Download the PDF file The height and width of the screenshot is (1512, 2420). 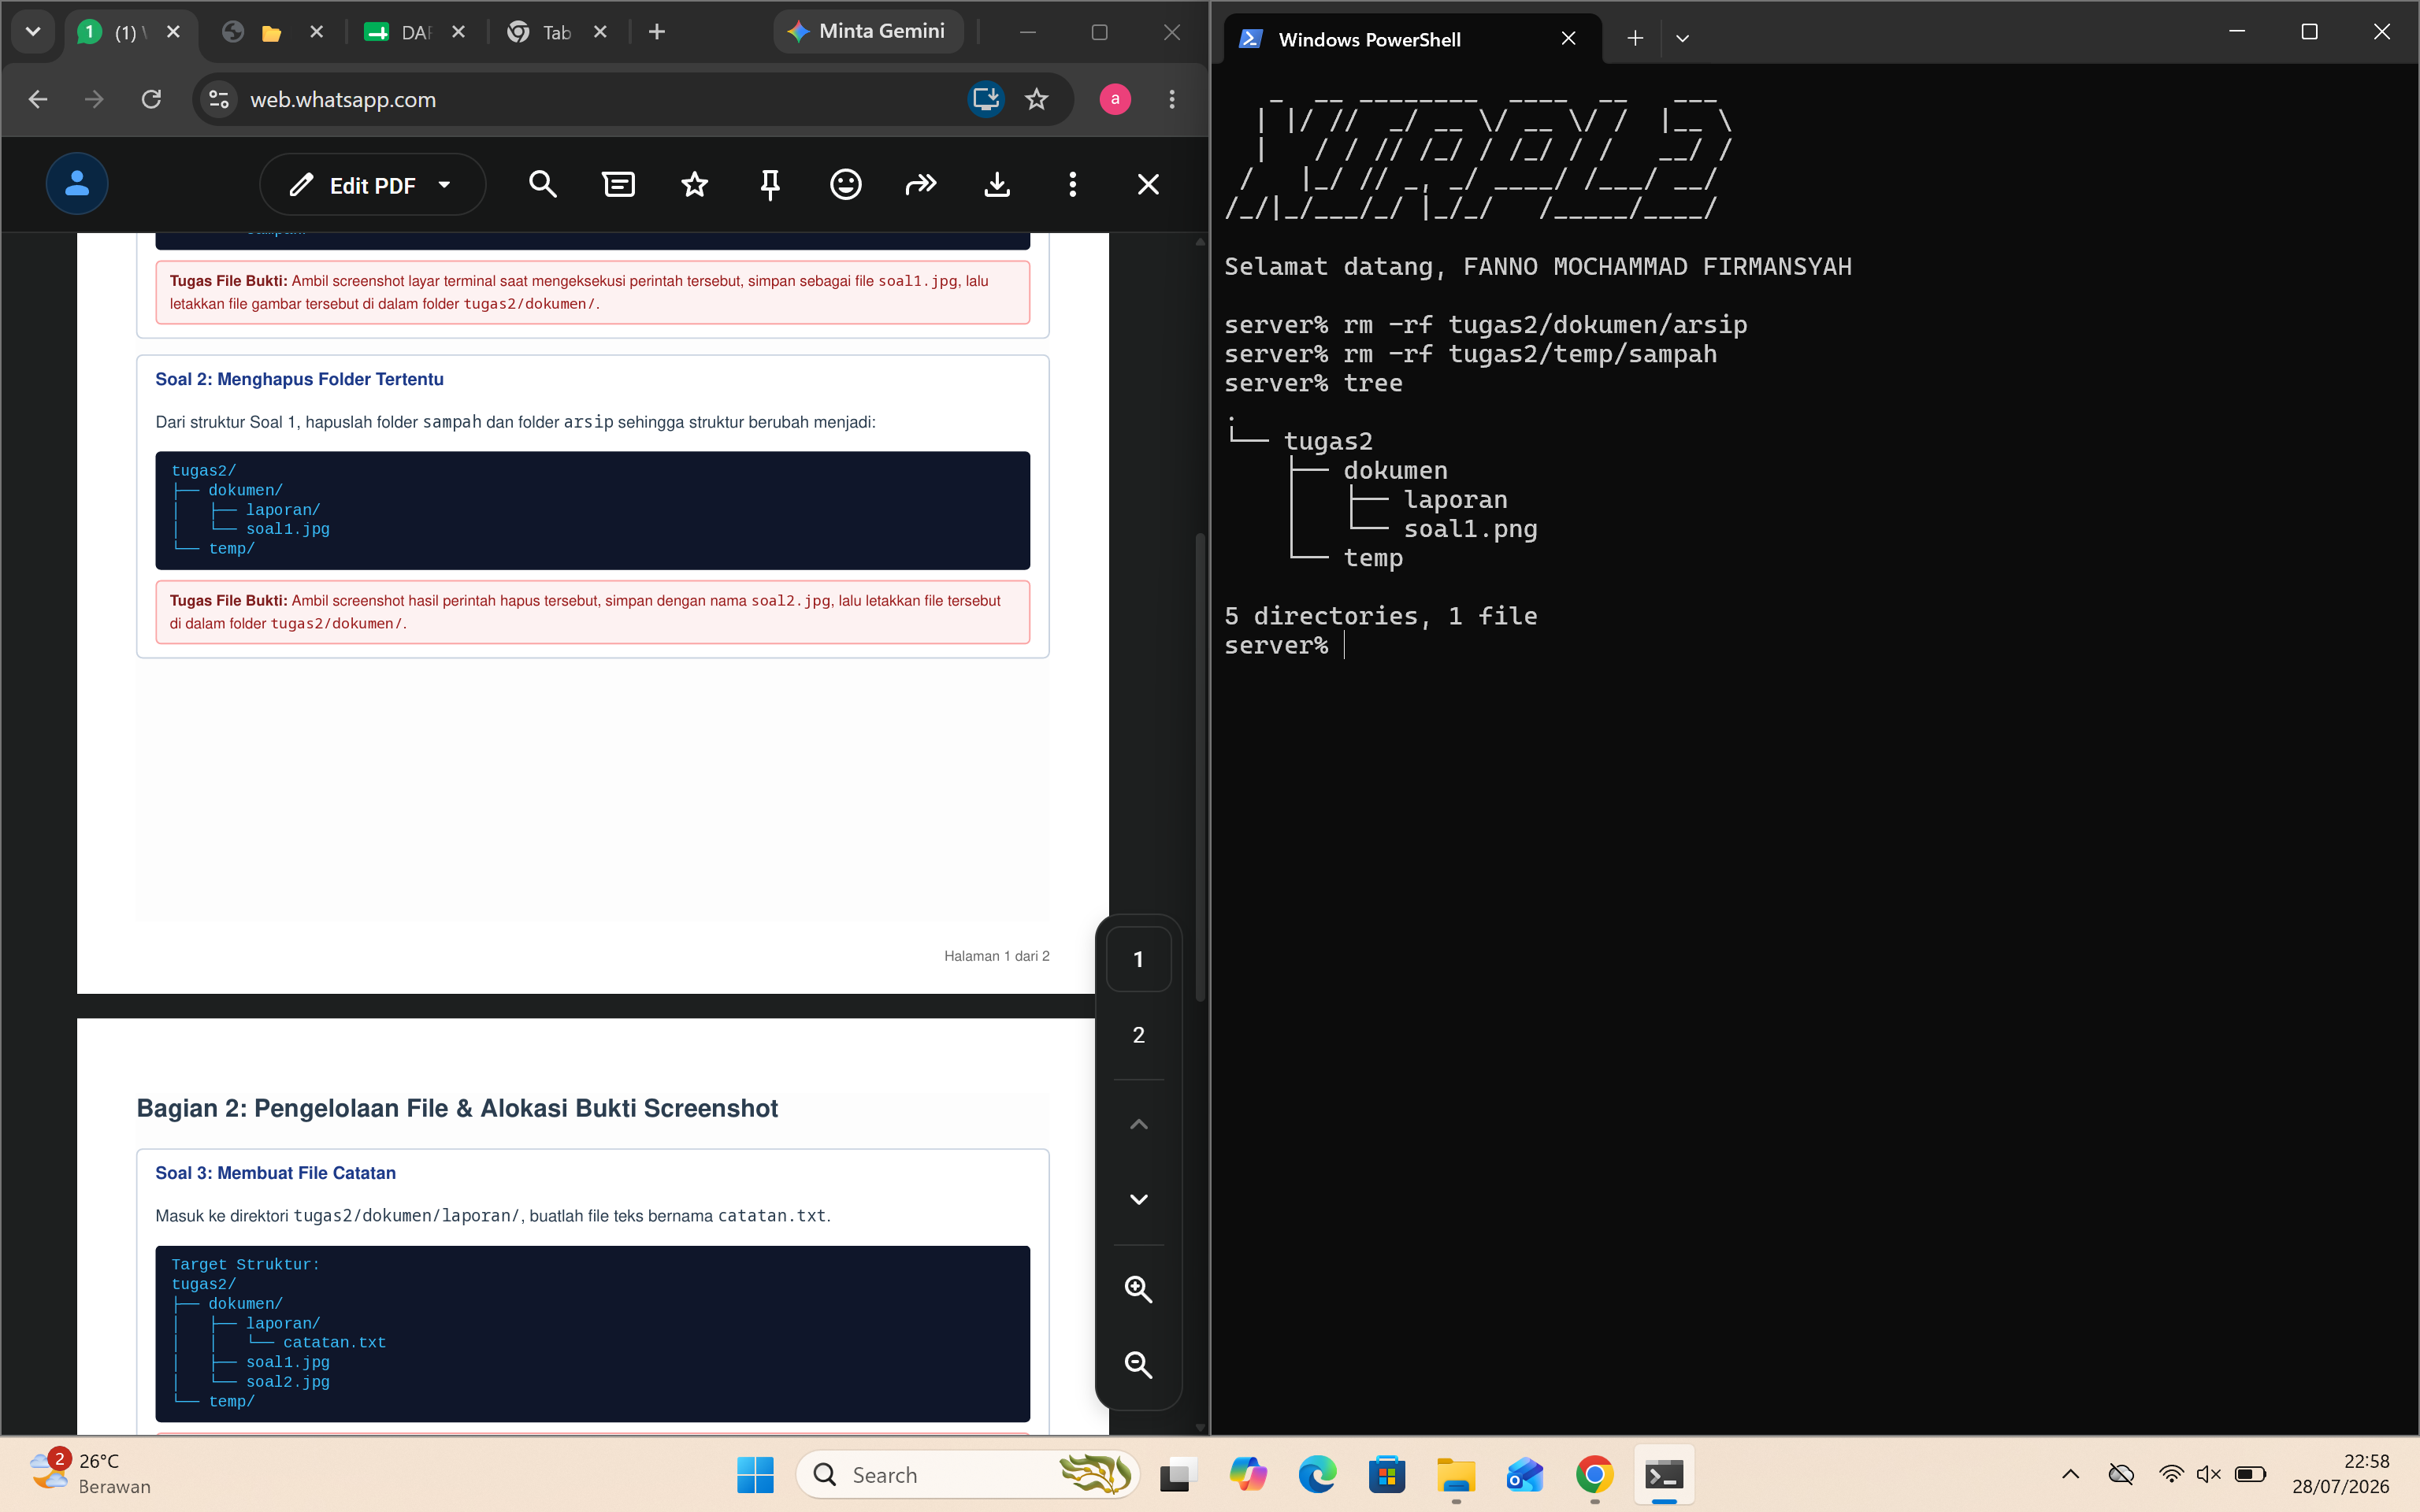(x=997, y=184)
